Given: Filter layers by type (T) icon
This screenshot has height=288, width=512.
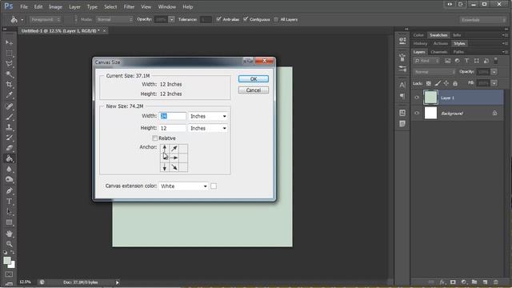Looking at the screenshot, I should (466, 61).
